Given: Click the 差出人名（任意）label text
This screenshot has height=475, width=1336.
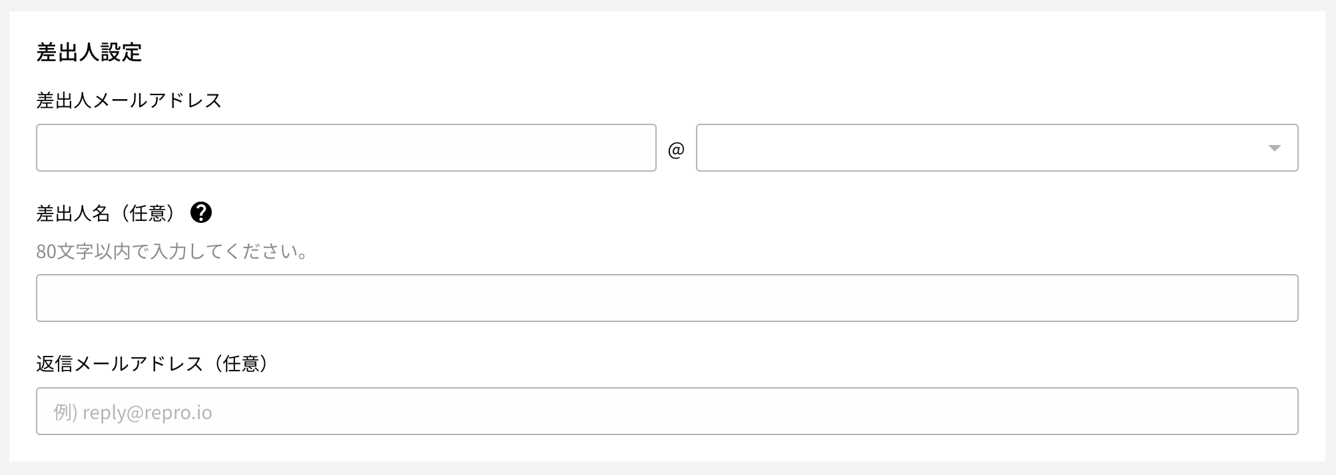Looking at the screenshot, I should [x=109, y=213].
